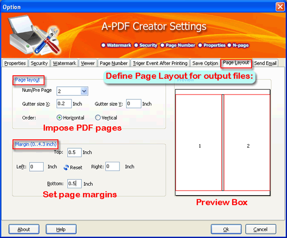Click the Properties banner text
This screenshot has height=238, width=287.
tap(214, 45)
